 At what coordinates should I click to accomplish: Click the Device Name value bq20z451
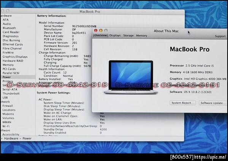[x=79, y=33]
